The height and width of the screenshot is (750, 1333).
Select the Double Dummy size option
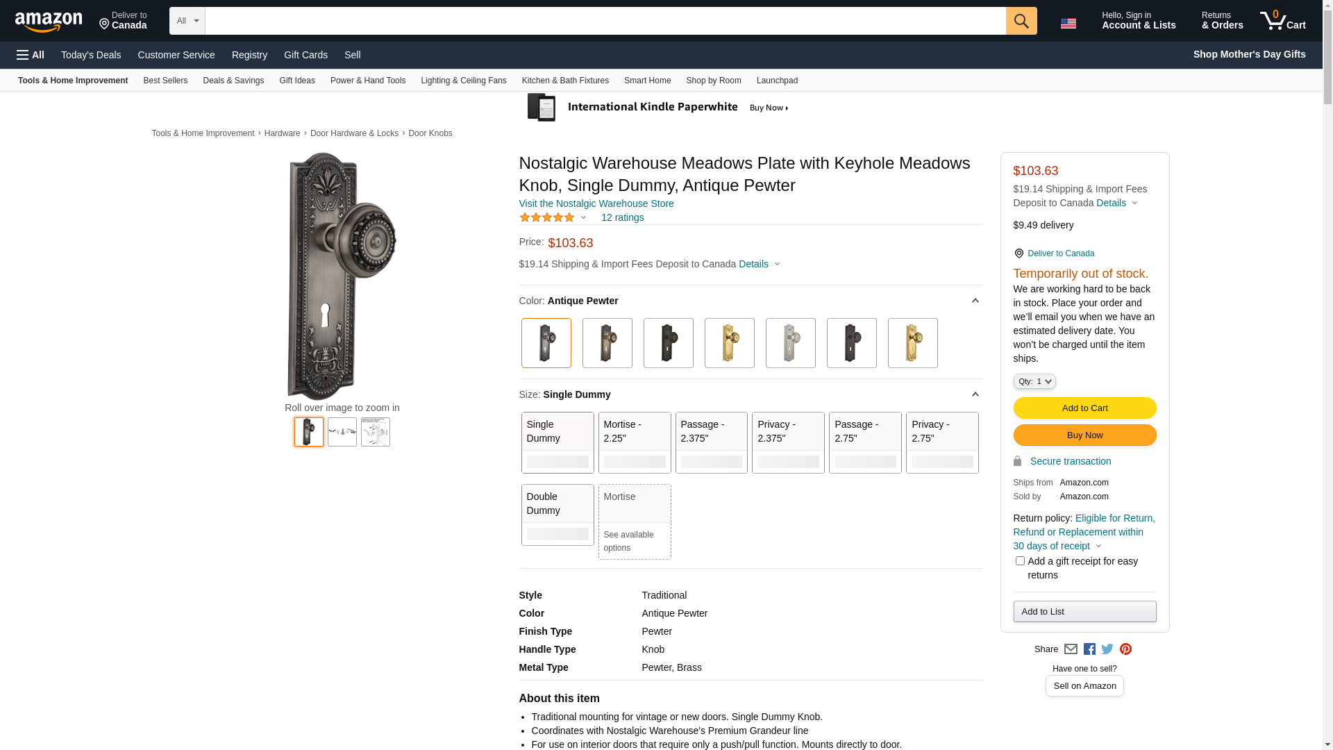point(557,515)
